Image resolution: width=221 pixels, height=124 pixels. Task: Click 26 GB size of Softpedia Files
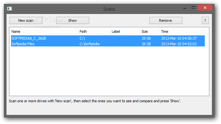pyautogui.click(x=146, y=44)
